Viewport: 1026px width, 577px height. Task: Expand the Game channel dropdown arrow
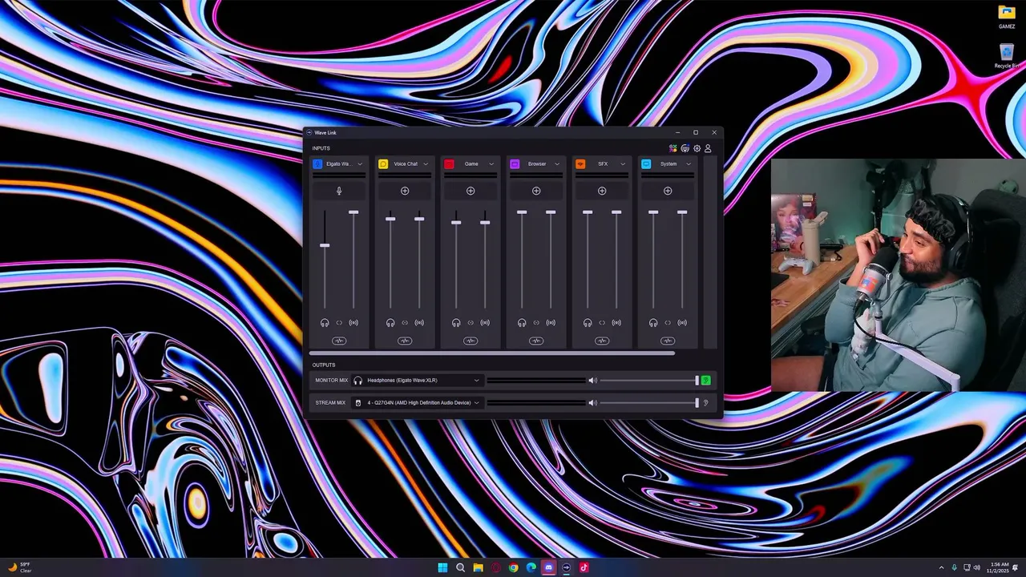point(491,163)
